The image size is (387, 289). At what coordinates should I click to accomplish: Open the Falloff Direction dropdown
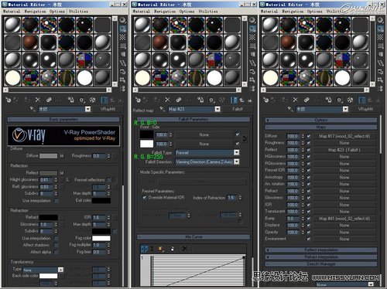point(207,161)
